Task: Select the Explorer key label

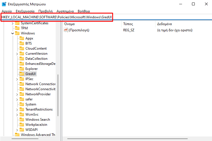Action: pos(31,69)
